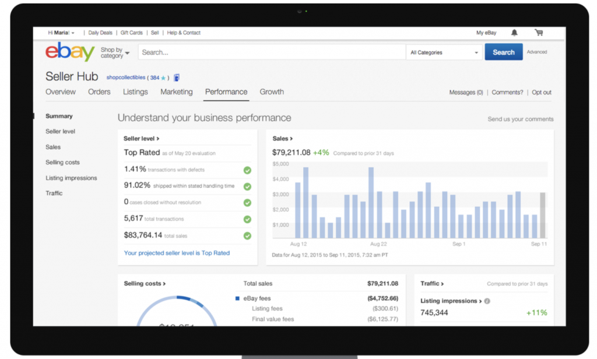Click the gray Sep 11 bar in sales chart
The image size is (597, 359).
(543, 216)
